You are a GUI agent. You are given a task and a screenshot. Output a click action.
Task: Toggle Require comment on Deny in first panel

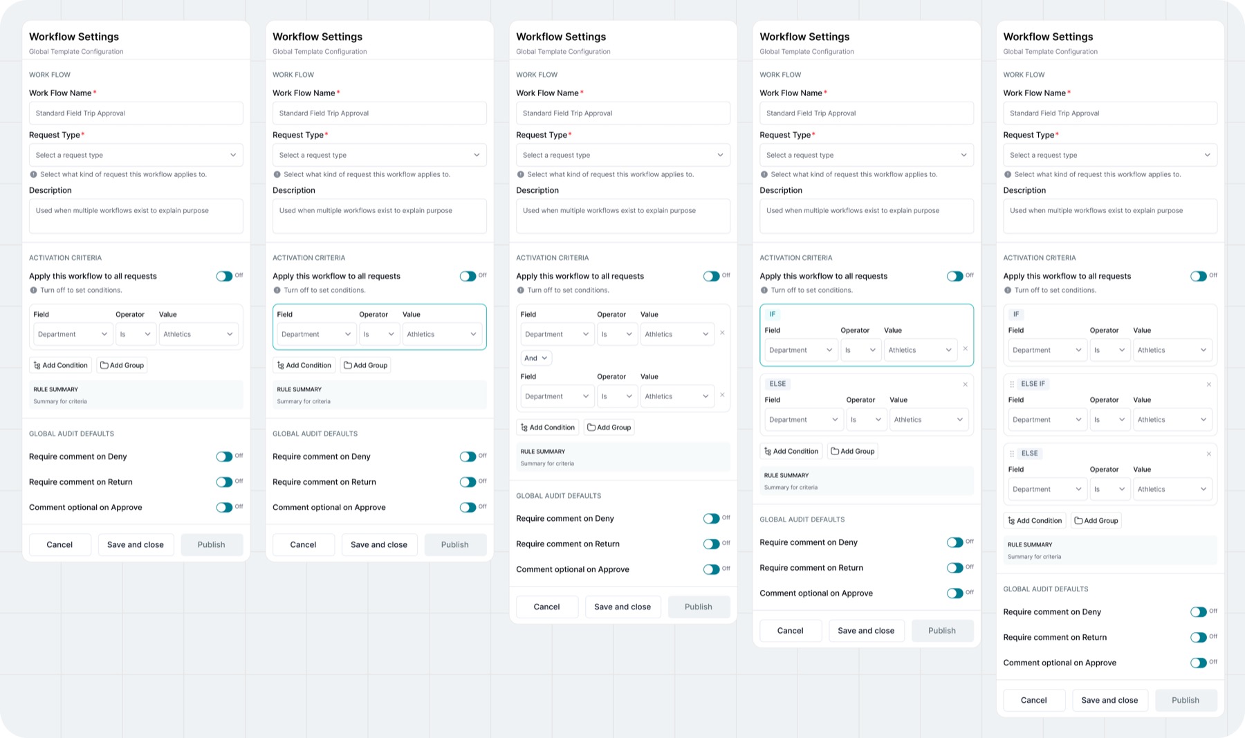coord(224,456)
